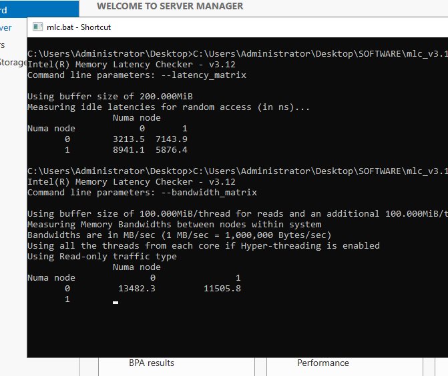
Task: Click the latency value 3213.5
Action: coord(129,139)
